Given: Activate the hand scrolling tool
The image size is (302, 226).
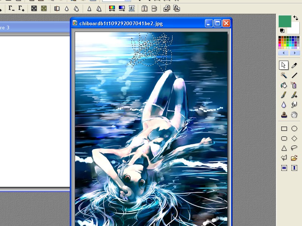Looking at the screenshot, I should (294, 115).
